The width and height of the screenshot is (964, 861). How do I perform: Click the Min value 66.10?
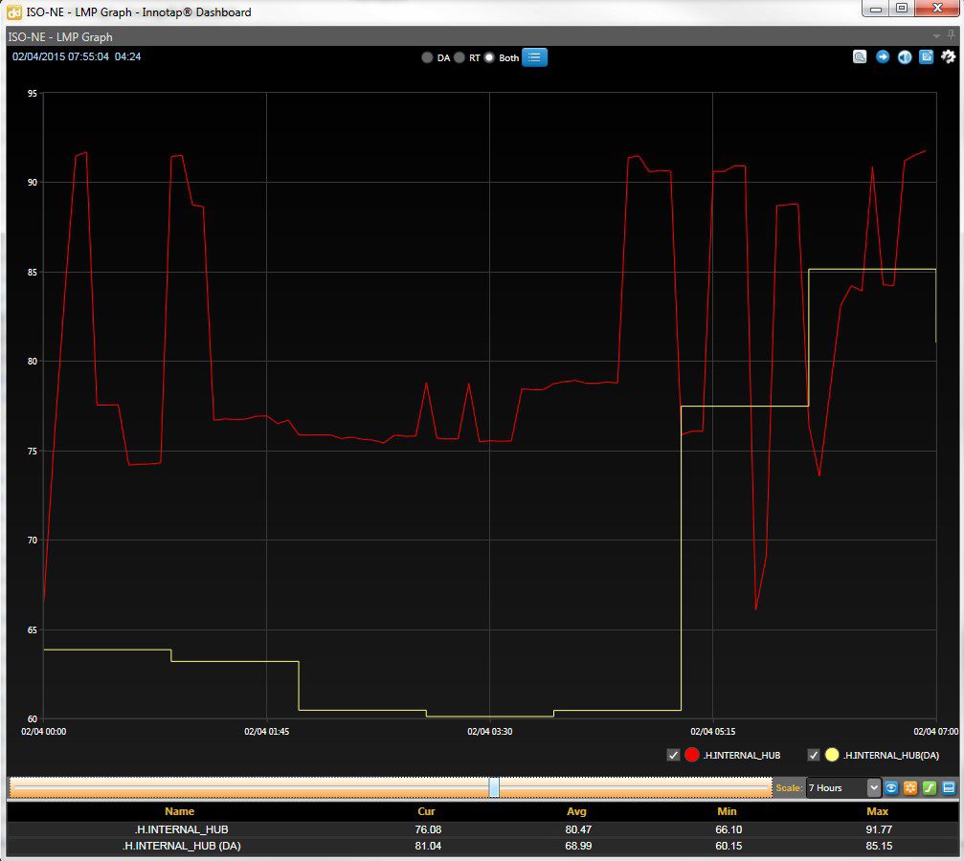tap(729, 829)
